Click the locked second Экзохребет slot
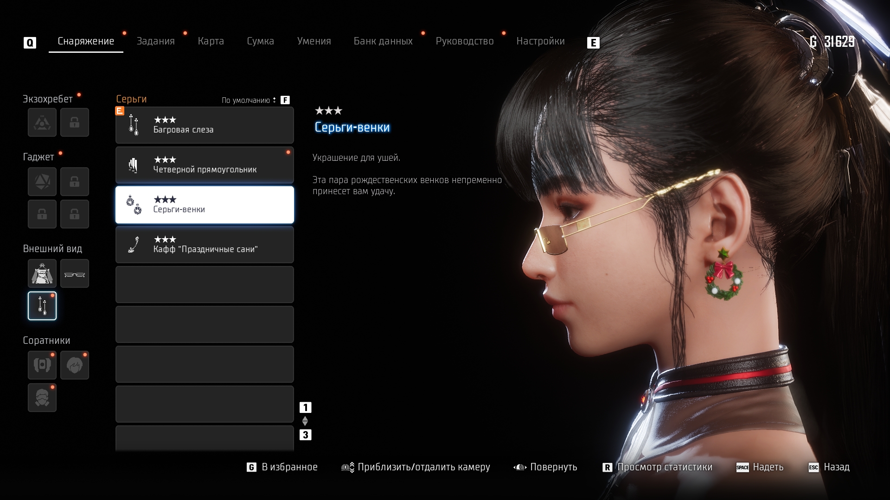Viewport: 890px width, 500px height. click(x=75, y=122)
